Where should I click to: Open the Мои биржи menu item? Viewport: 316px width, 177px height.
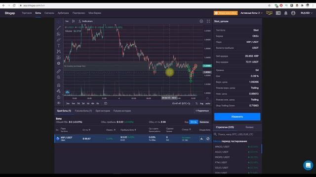(x=95, y=13)
